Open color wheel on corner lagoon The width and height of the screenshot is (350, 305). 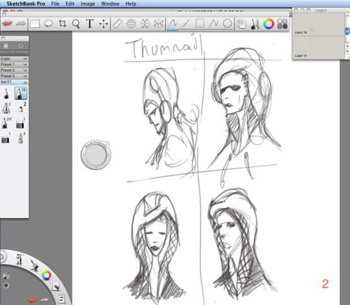(x=46, y=276)
